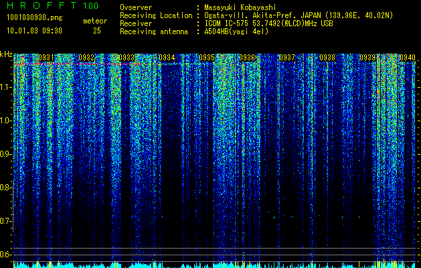
Task: Click the 0.6 frequency axis label
Action: pyautogui.click(x=6, y=255)
